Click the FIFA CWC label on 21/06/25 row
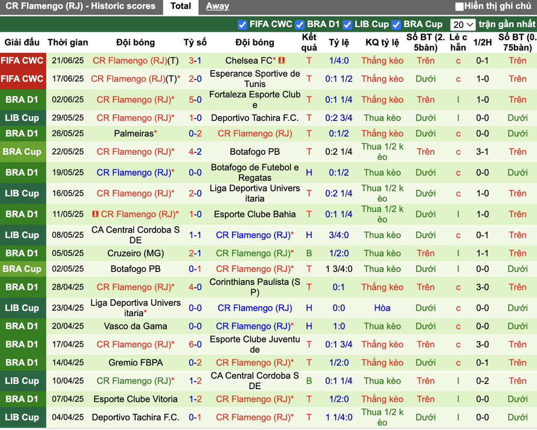Image resolution: width=537 pixels, height=430 pixels. coord(23,61)
